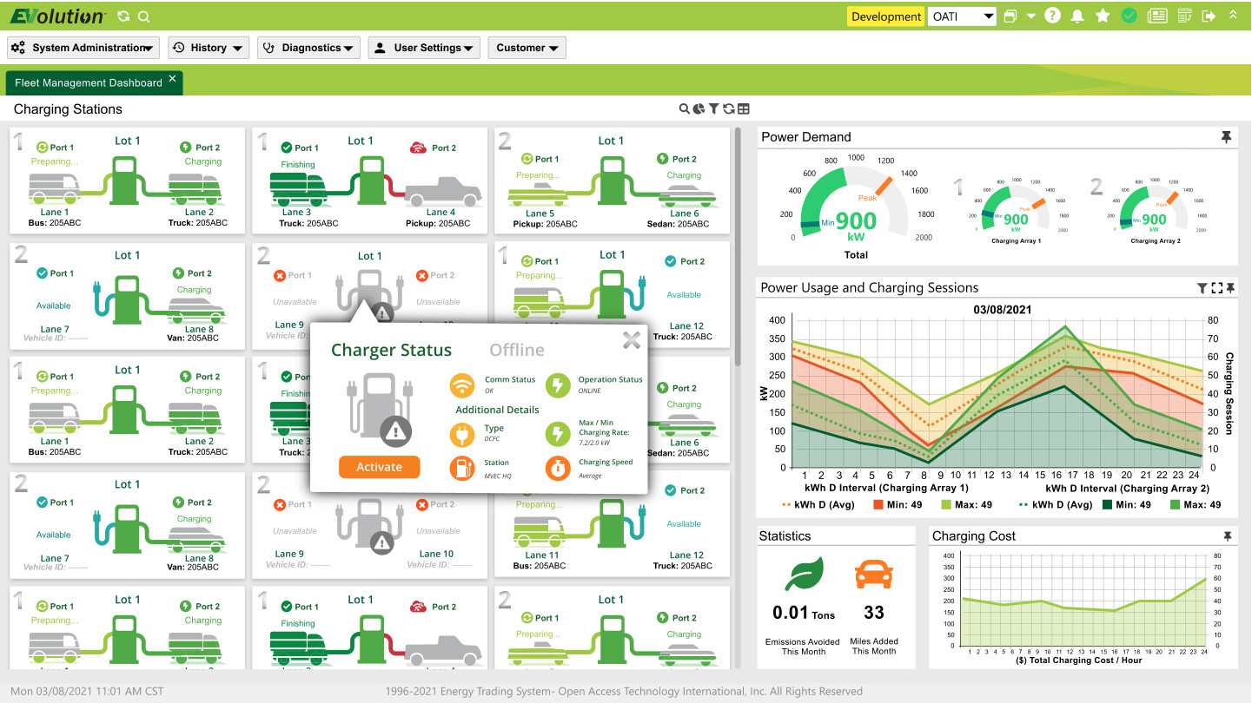The height and width of the screenshot is (703, 1252).
Task: Click the logout icon top right
Action: (x=1209, y=16)
